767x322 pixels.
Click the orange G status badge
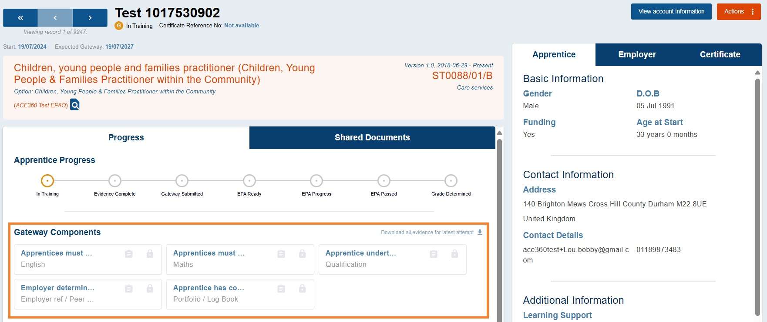pyautogui.click(x=118, y=26)
